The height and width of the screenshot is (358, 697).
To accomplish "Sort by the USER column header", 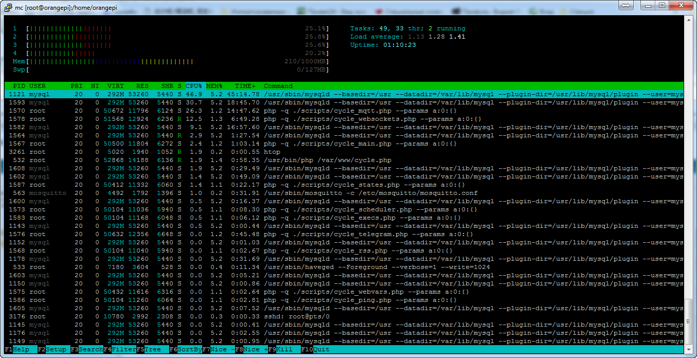I will click(38, 86).
